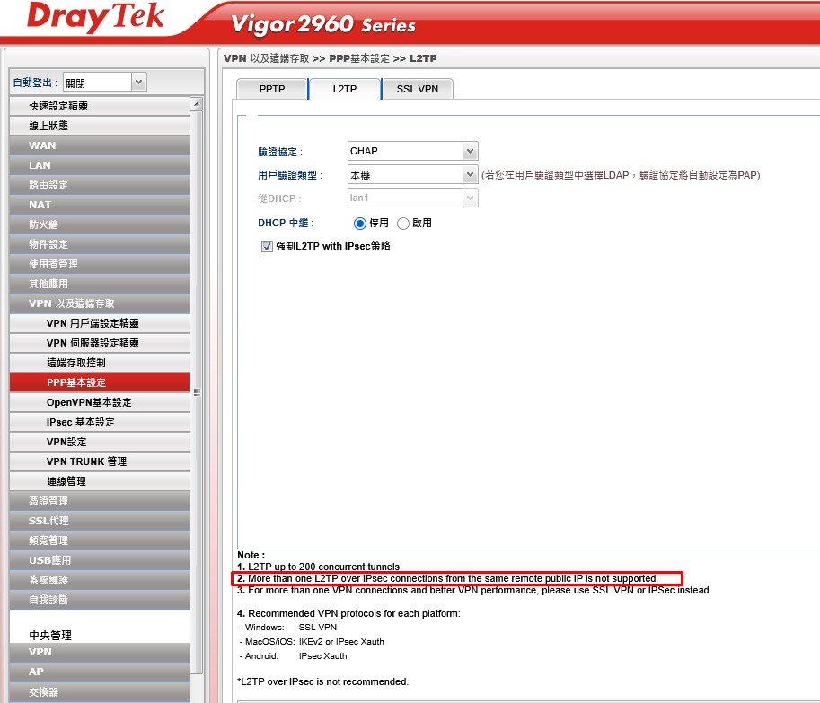Viewport: 820px width, 703px height.
Task: Open 快速設定精靈 in sidebar
Action: (100, 106)
